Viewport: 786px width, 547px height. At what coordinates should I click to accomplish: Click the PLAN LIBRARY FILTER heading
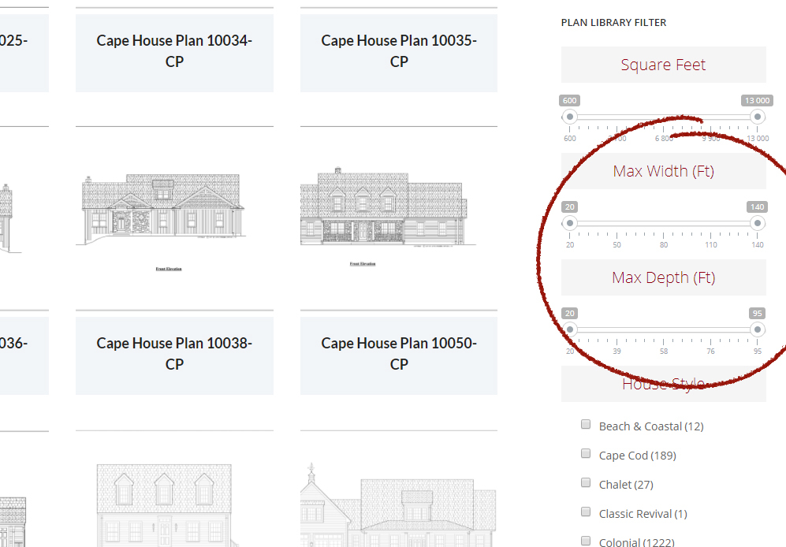tap(613, 23)
